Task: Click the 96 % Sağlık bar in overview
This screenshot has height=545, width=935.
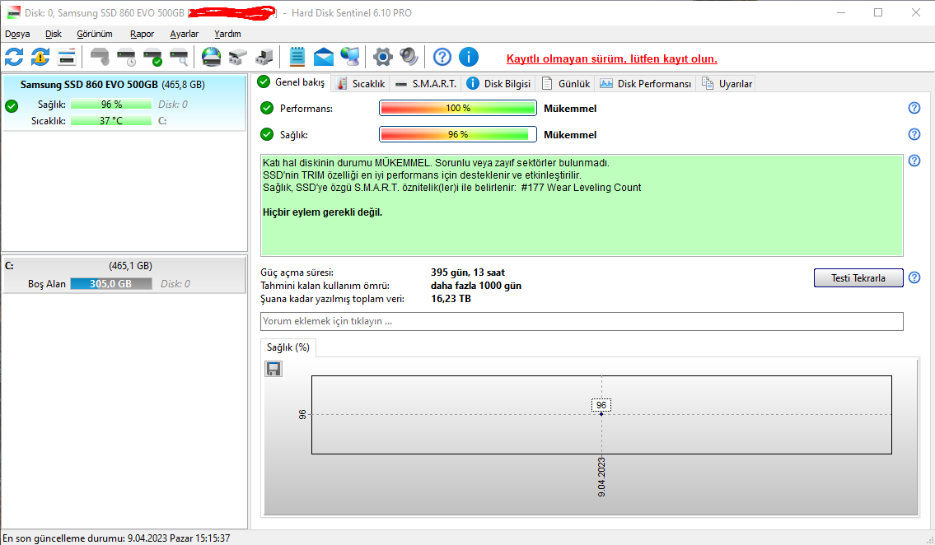Action: 458,134
